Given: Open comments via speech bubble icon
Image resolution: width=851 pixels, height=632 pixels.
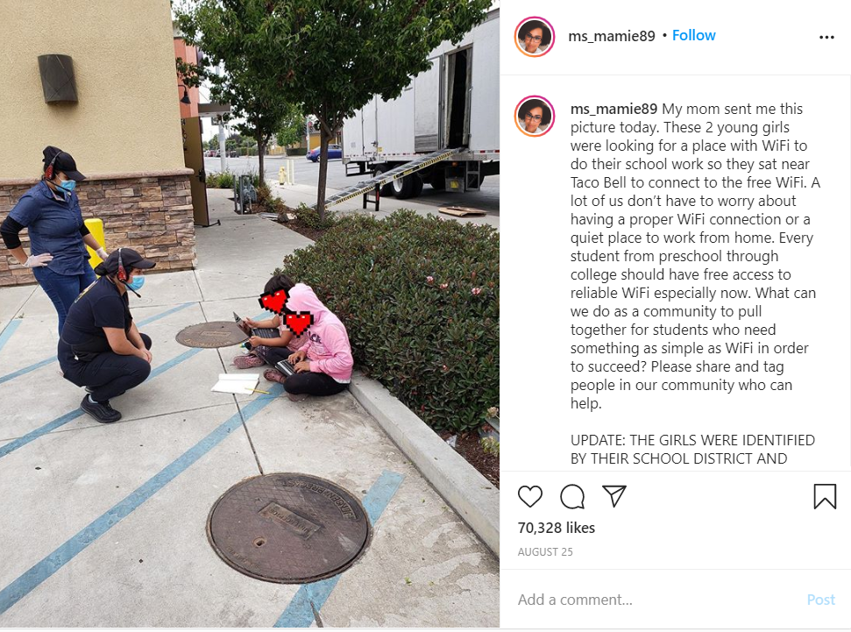Looking at the screenshot, I should point(572,496).
